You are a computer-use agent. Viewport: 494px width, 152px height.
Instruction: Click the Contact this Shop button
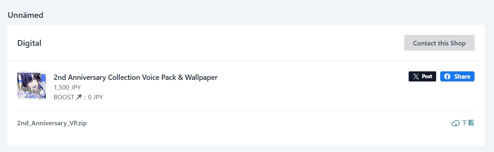tap(439, 43)
